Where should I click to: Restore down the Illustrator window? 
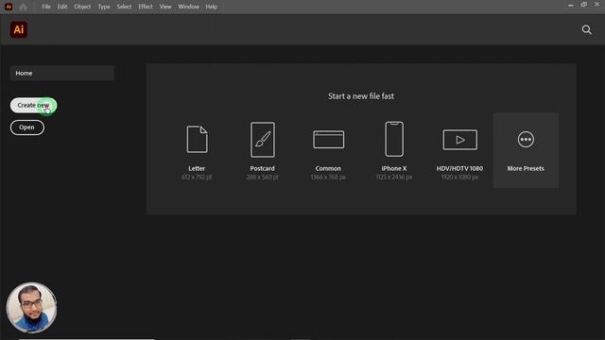click(x=584, y=5)
